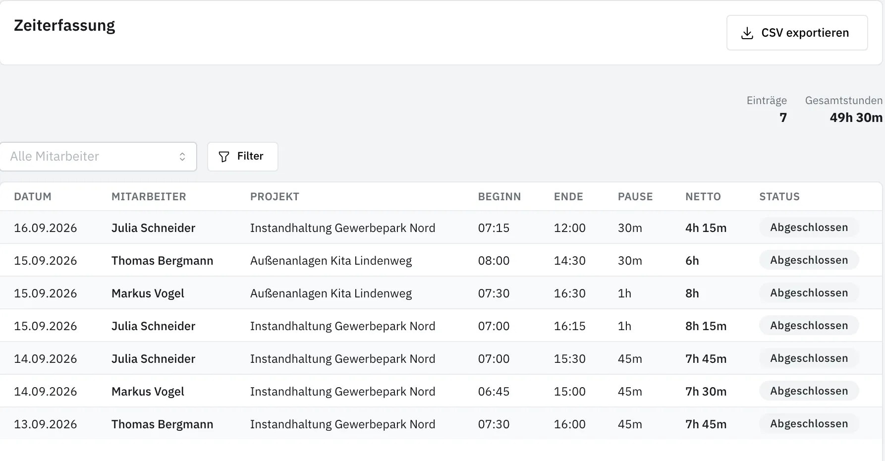Select Julia Schneider in the 14.09.2026 row
Screen dimensions: 885x461
pos(153,359)
